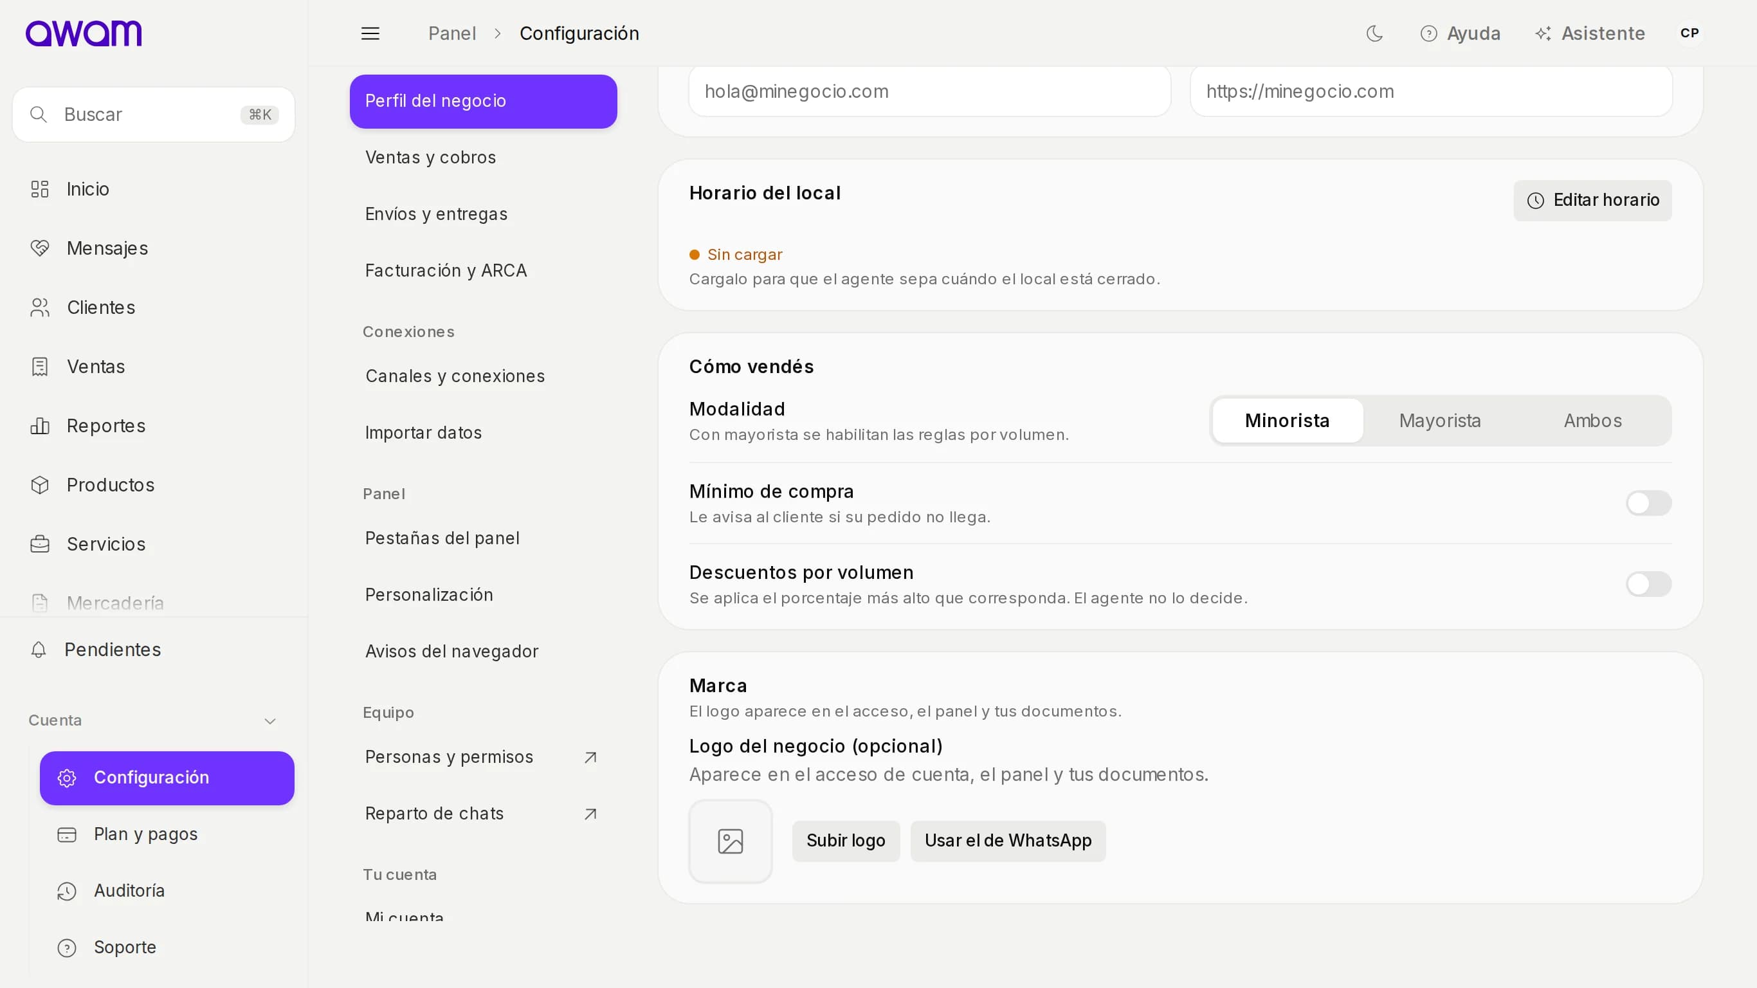Select Minorista modality
This screenshot has height=988, width=1757.
1287,421
